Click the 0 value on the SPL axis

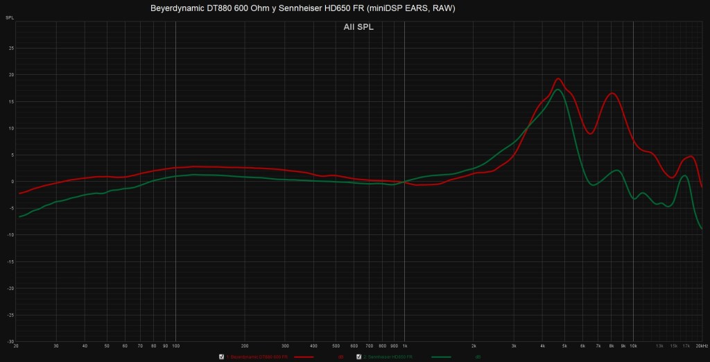[x=12, y=182]
